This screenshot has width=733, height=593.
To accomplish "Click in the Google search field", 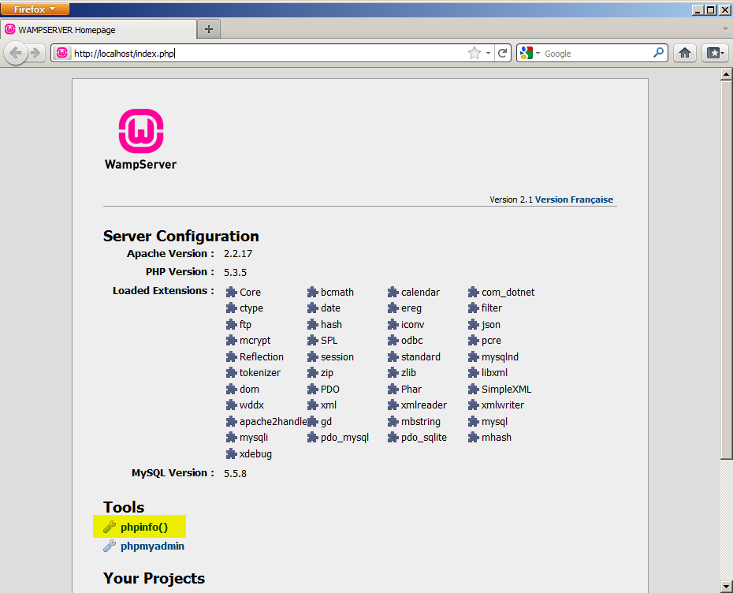I will click(597, 54).
